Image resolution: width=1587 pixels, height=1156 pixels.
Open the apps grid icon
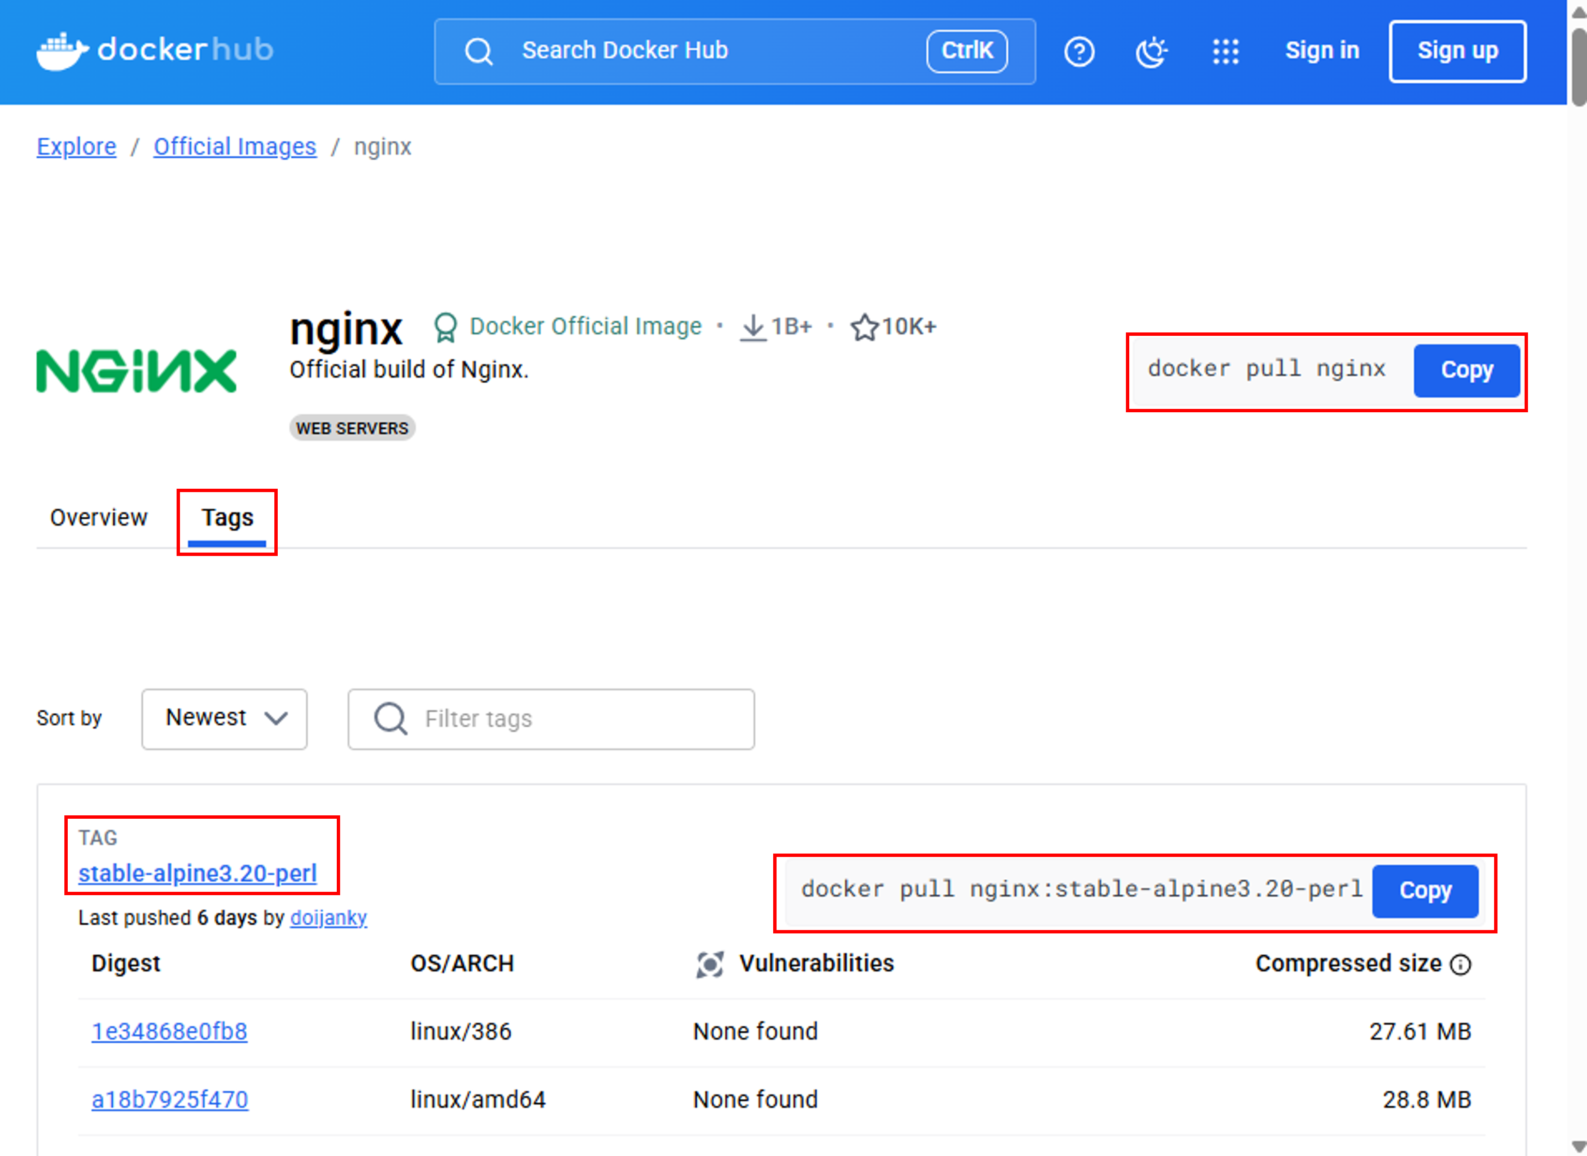click(x=1225, y=51)
